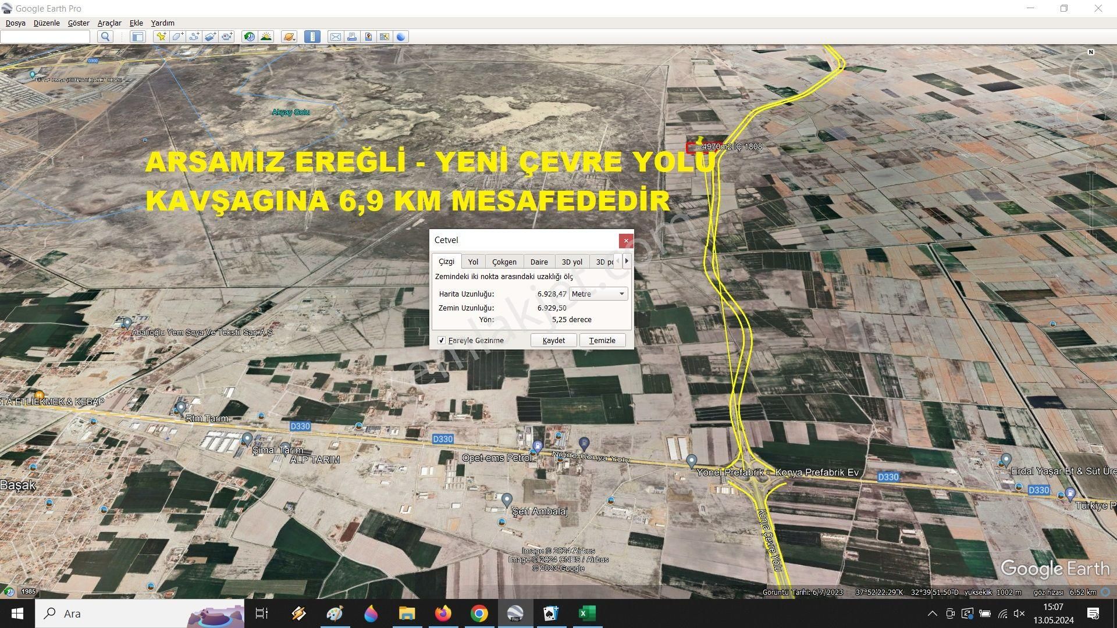Click the Şen Ambalaj place pin
The height and width of the screenshot is (628, 1117).
click(507, 499)
